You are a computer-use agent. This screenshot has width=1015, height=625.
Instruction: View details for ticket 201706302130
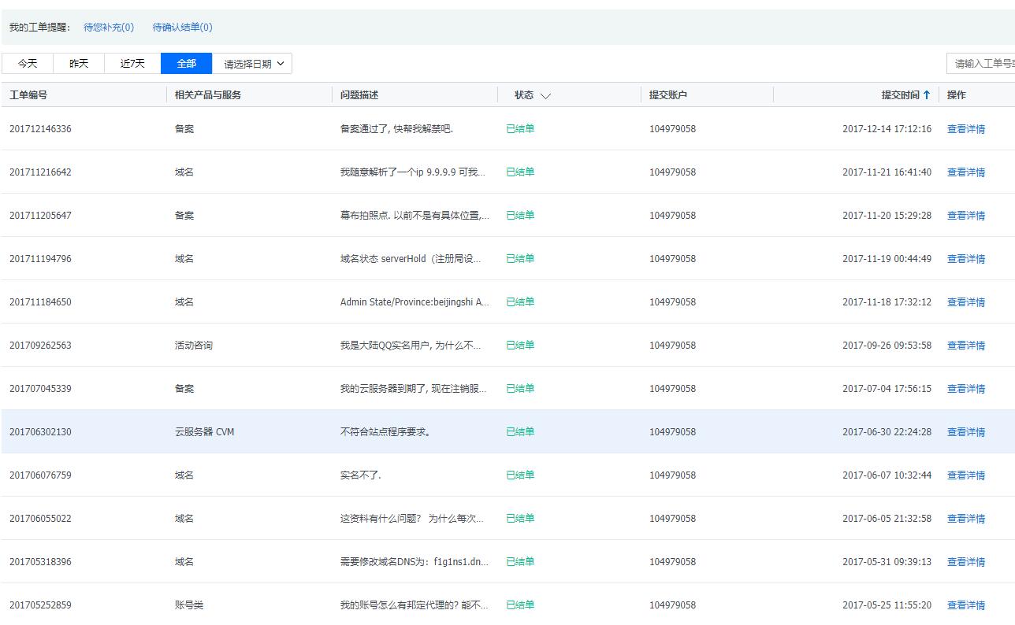[x=966, y=432]
